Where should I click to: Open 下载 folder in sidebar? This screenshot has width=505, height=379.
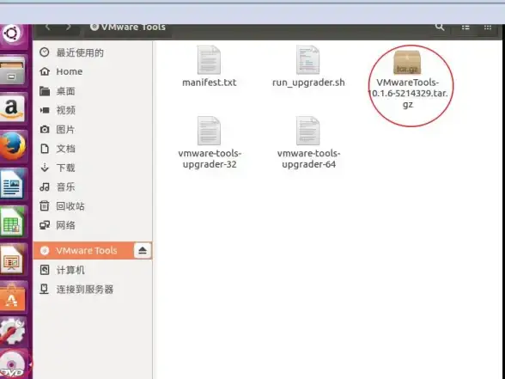tap(93, 168)
